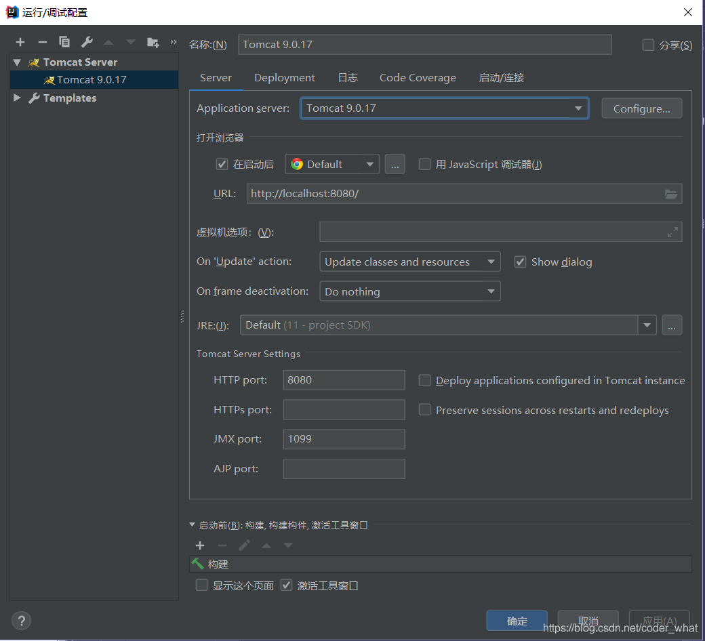Viewport: 705px width, 641px height.
Task: Click the URL input field
Action: click(464, 194)
